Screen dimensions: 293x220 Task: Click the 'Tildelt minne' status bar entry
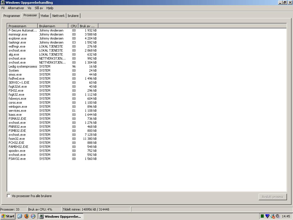[96, 209]
